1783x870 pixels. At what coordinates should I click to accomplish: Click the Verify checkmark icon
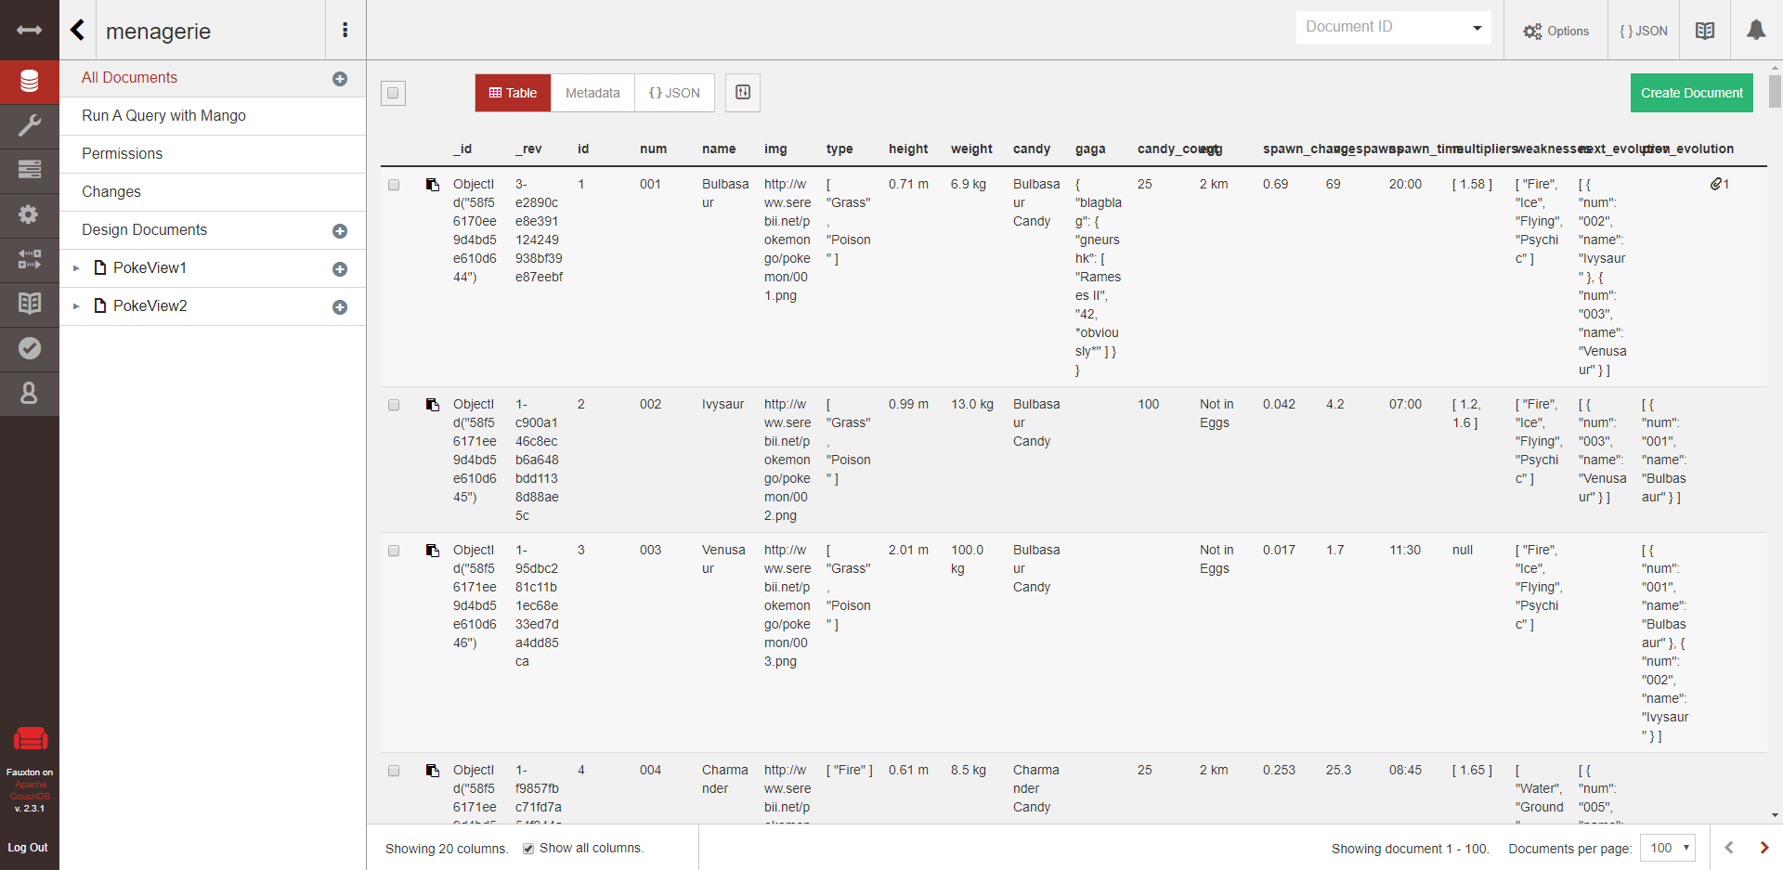click(x=29, y=348)
